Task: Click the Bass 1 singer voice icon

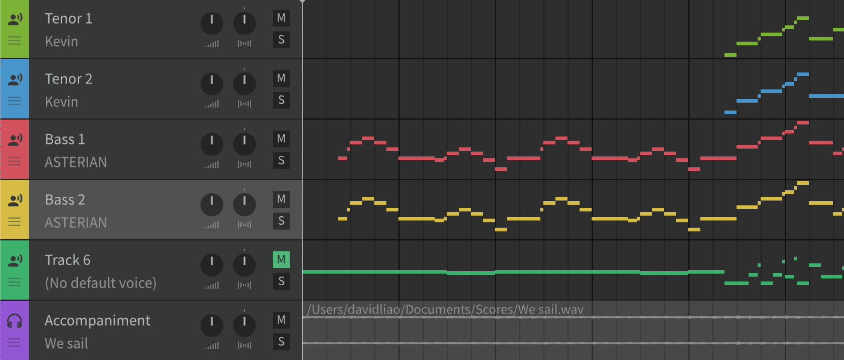Action: click(x=14, y=140)
